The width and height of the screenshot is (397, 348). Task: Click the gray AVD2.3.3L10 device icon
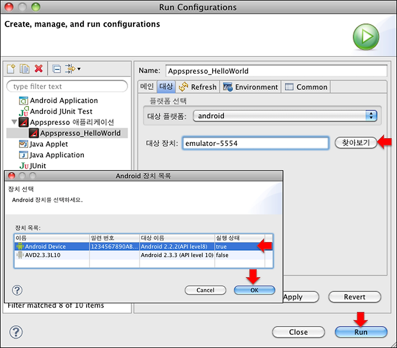[20, 255]
